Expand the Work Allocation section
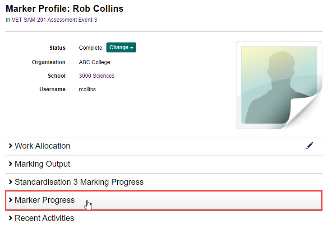The image size is (327, 229). 42,146
